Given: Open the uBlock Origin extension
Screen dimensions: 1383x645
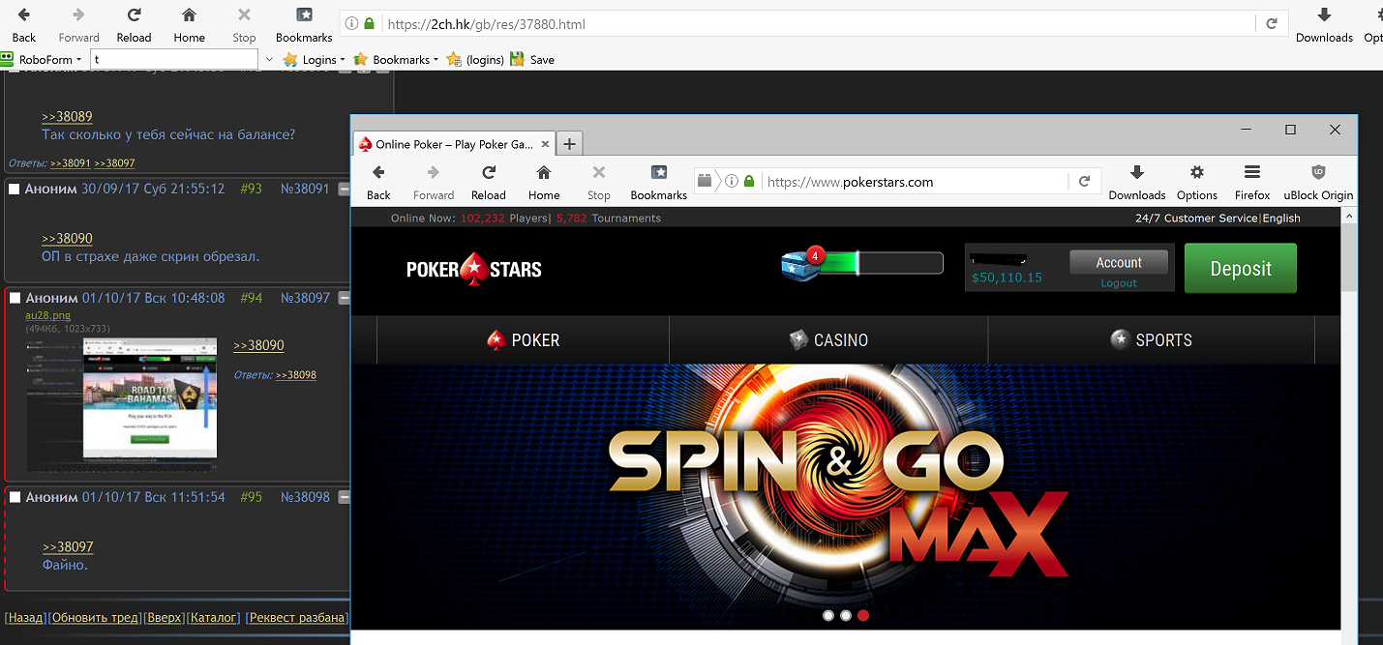Looking at the screenshot, I should pos(1318,182).
